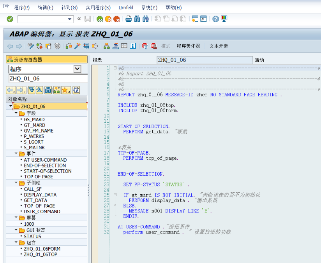Click the Find Next binoculars icon

pyautogui.click(x=146, y=19)
